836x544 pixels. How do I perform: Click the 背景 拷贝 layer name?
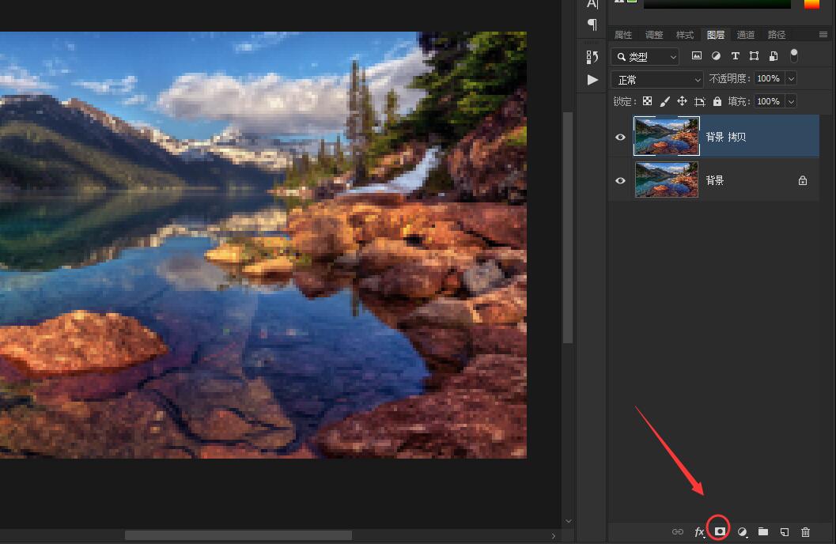(x=725, y=137)
